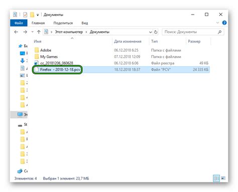Select the cc_20181206_060628 registry file

(57, 63)
